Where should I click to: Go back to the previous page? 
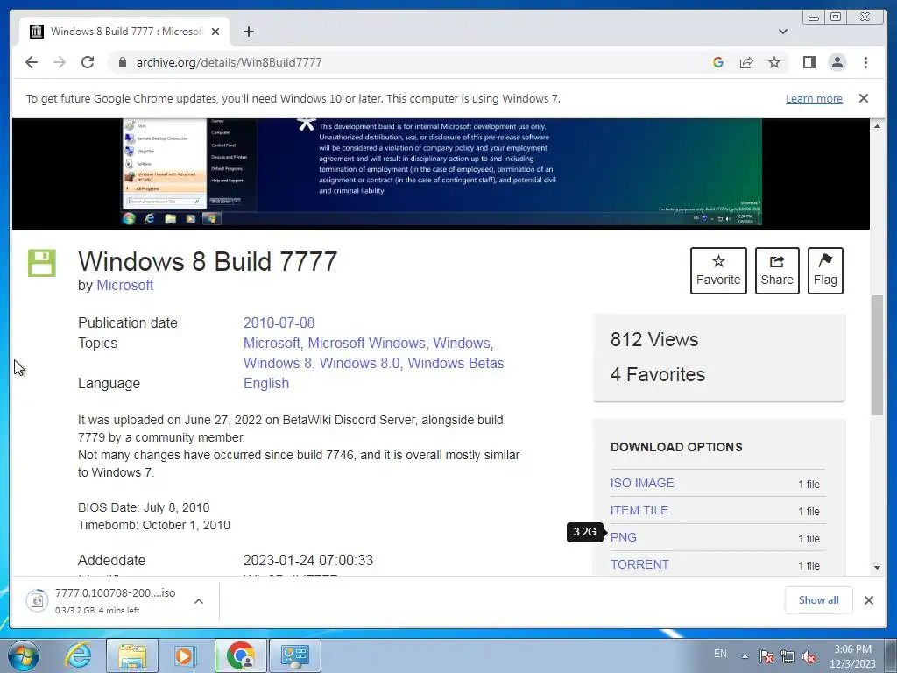[x=32, y=62]
